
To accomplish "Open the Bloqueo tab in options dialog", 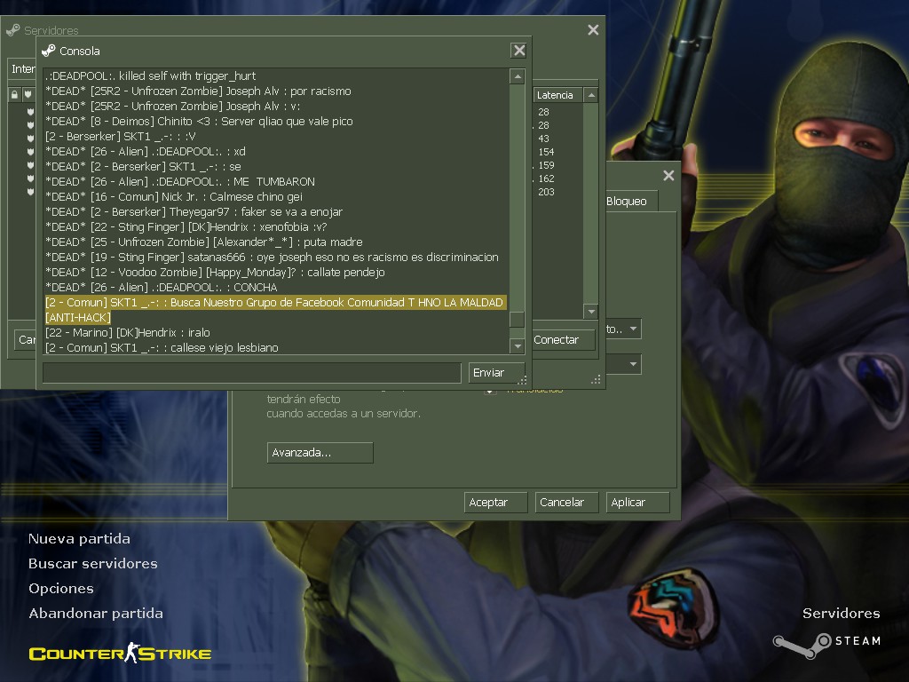I will point(631,202).
